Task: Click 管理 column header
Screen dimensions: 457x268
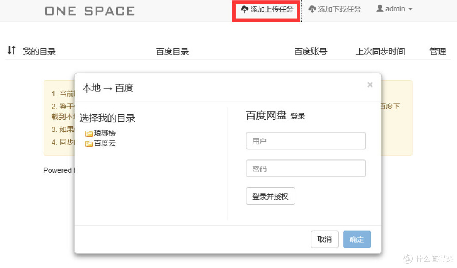Action: click(x=438, y=52)
